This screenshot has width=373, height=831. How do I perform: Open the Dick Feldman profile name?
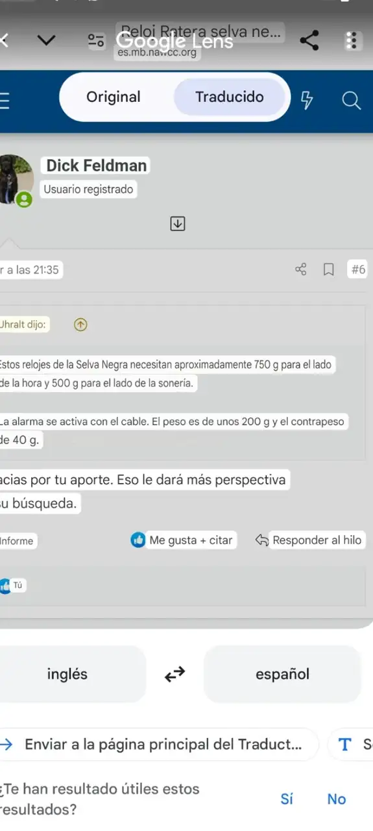(96, 166)
